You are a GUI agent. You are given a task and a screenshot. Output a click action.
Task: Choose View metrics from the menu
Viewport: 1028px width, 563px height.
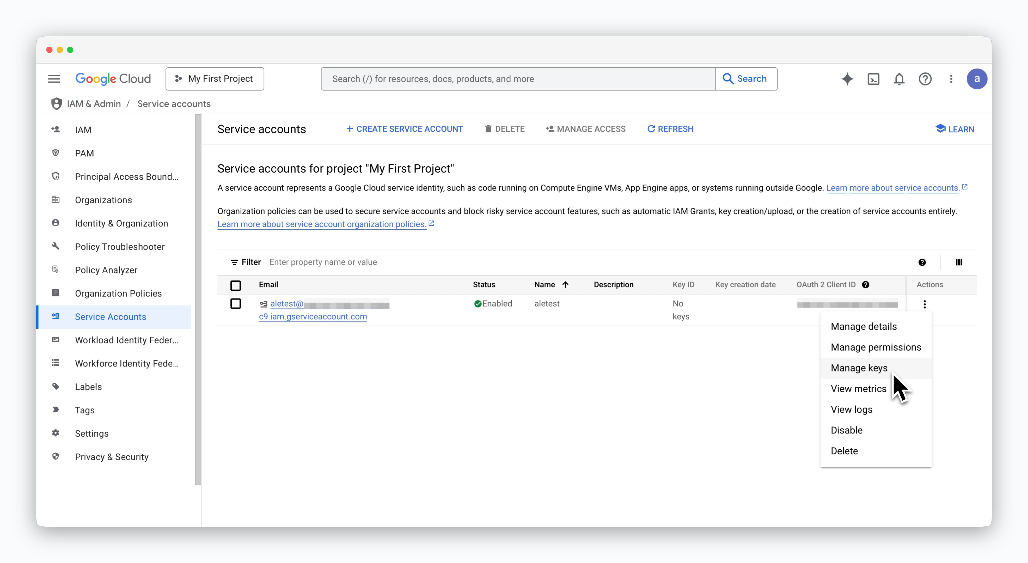pyautogui.click(x=876, y=389)
